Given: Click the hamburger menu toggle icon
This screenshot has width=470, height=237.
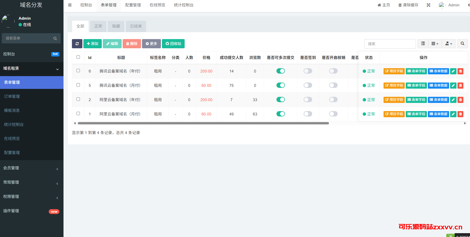Looking at the screenshot, I should (x=70, y=5).
